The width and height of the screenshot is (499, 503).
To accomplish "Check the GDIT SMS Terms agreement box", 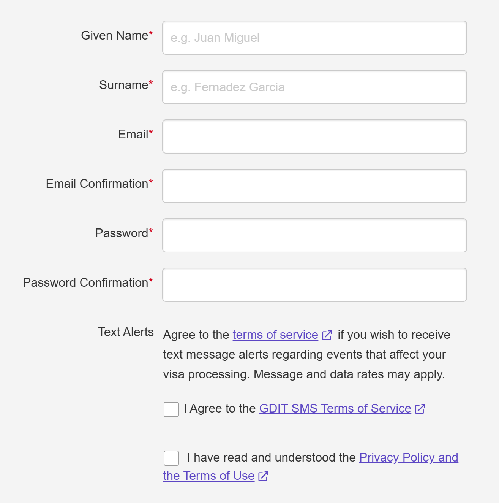I will [171, 409].
